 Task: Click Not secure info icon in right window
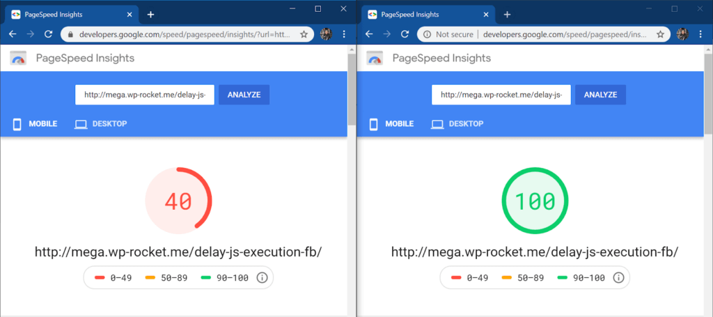(x=427, y=34)
